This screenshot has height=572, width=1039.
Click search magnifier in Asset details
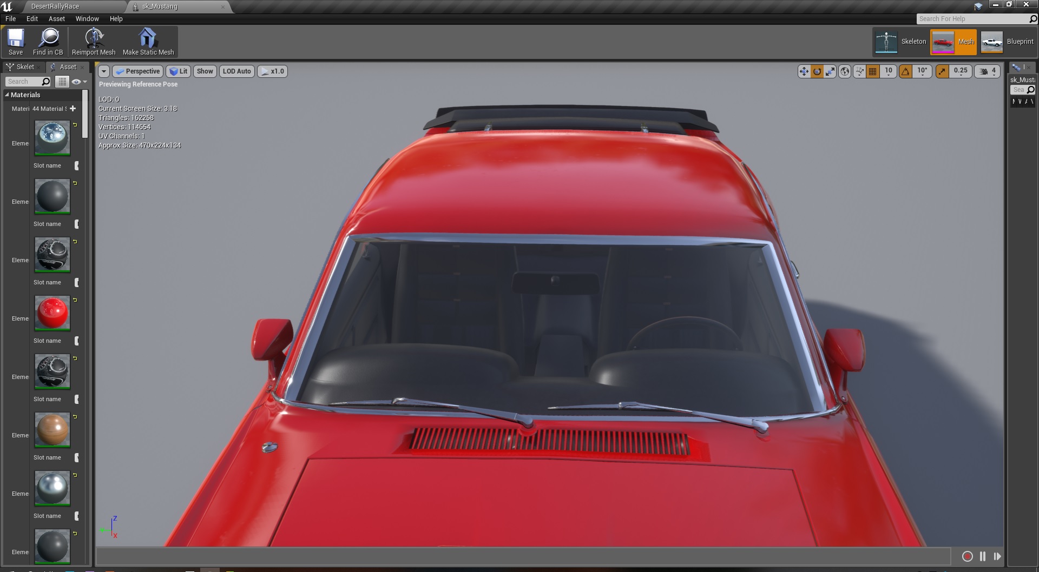point(45,82)
